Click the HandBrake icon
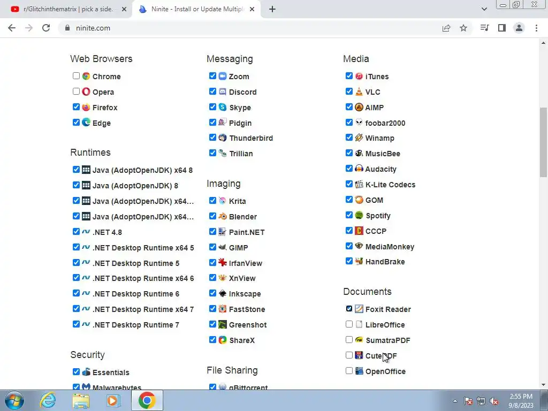The width and height of the screenshot is (548, 411). (x=359, y=261)
